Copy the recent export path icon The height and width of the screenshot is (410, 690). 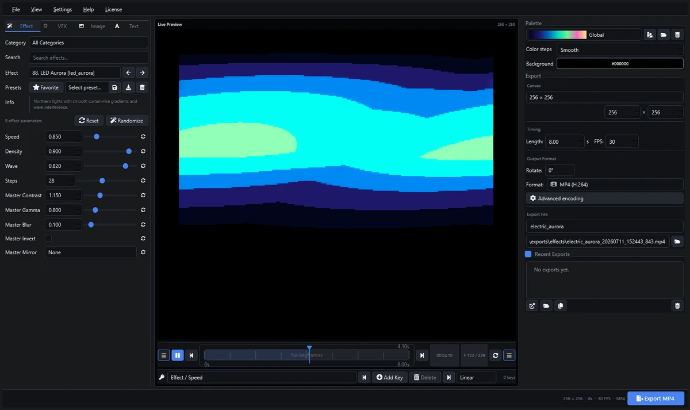561,306
